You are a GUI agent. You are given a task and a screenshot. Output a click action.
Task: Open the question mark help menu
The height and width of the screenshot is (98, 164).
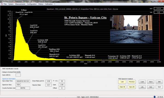point(55,4)
